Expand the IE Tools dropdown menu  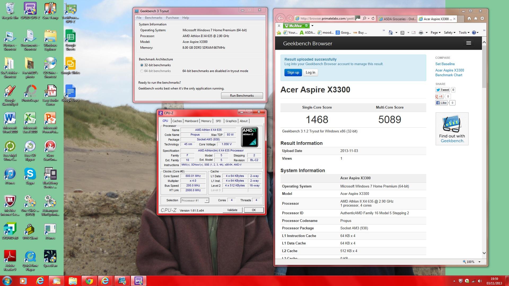click(464, 33)
